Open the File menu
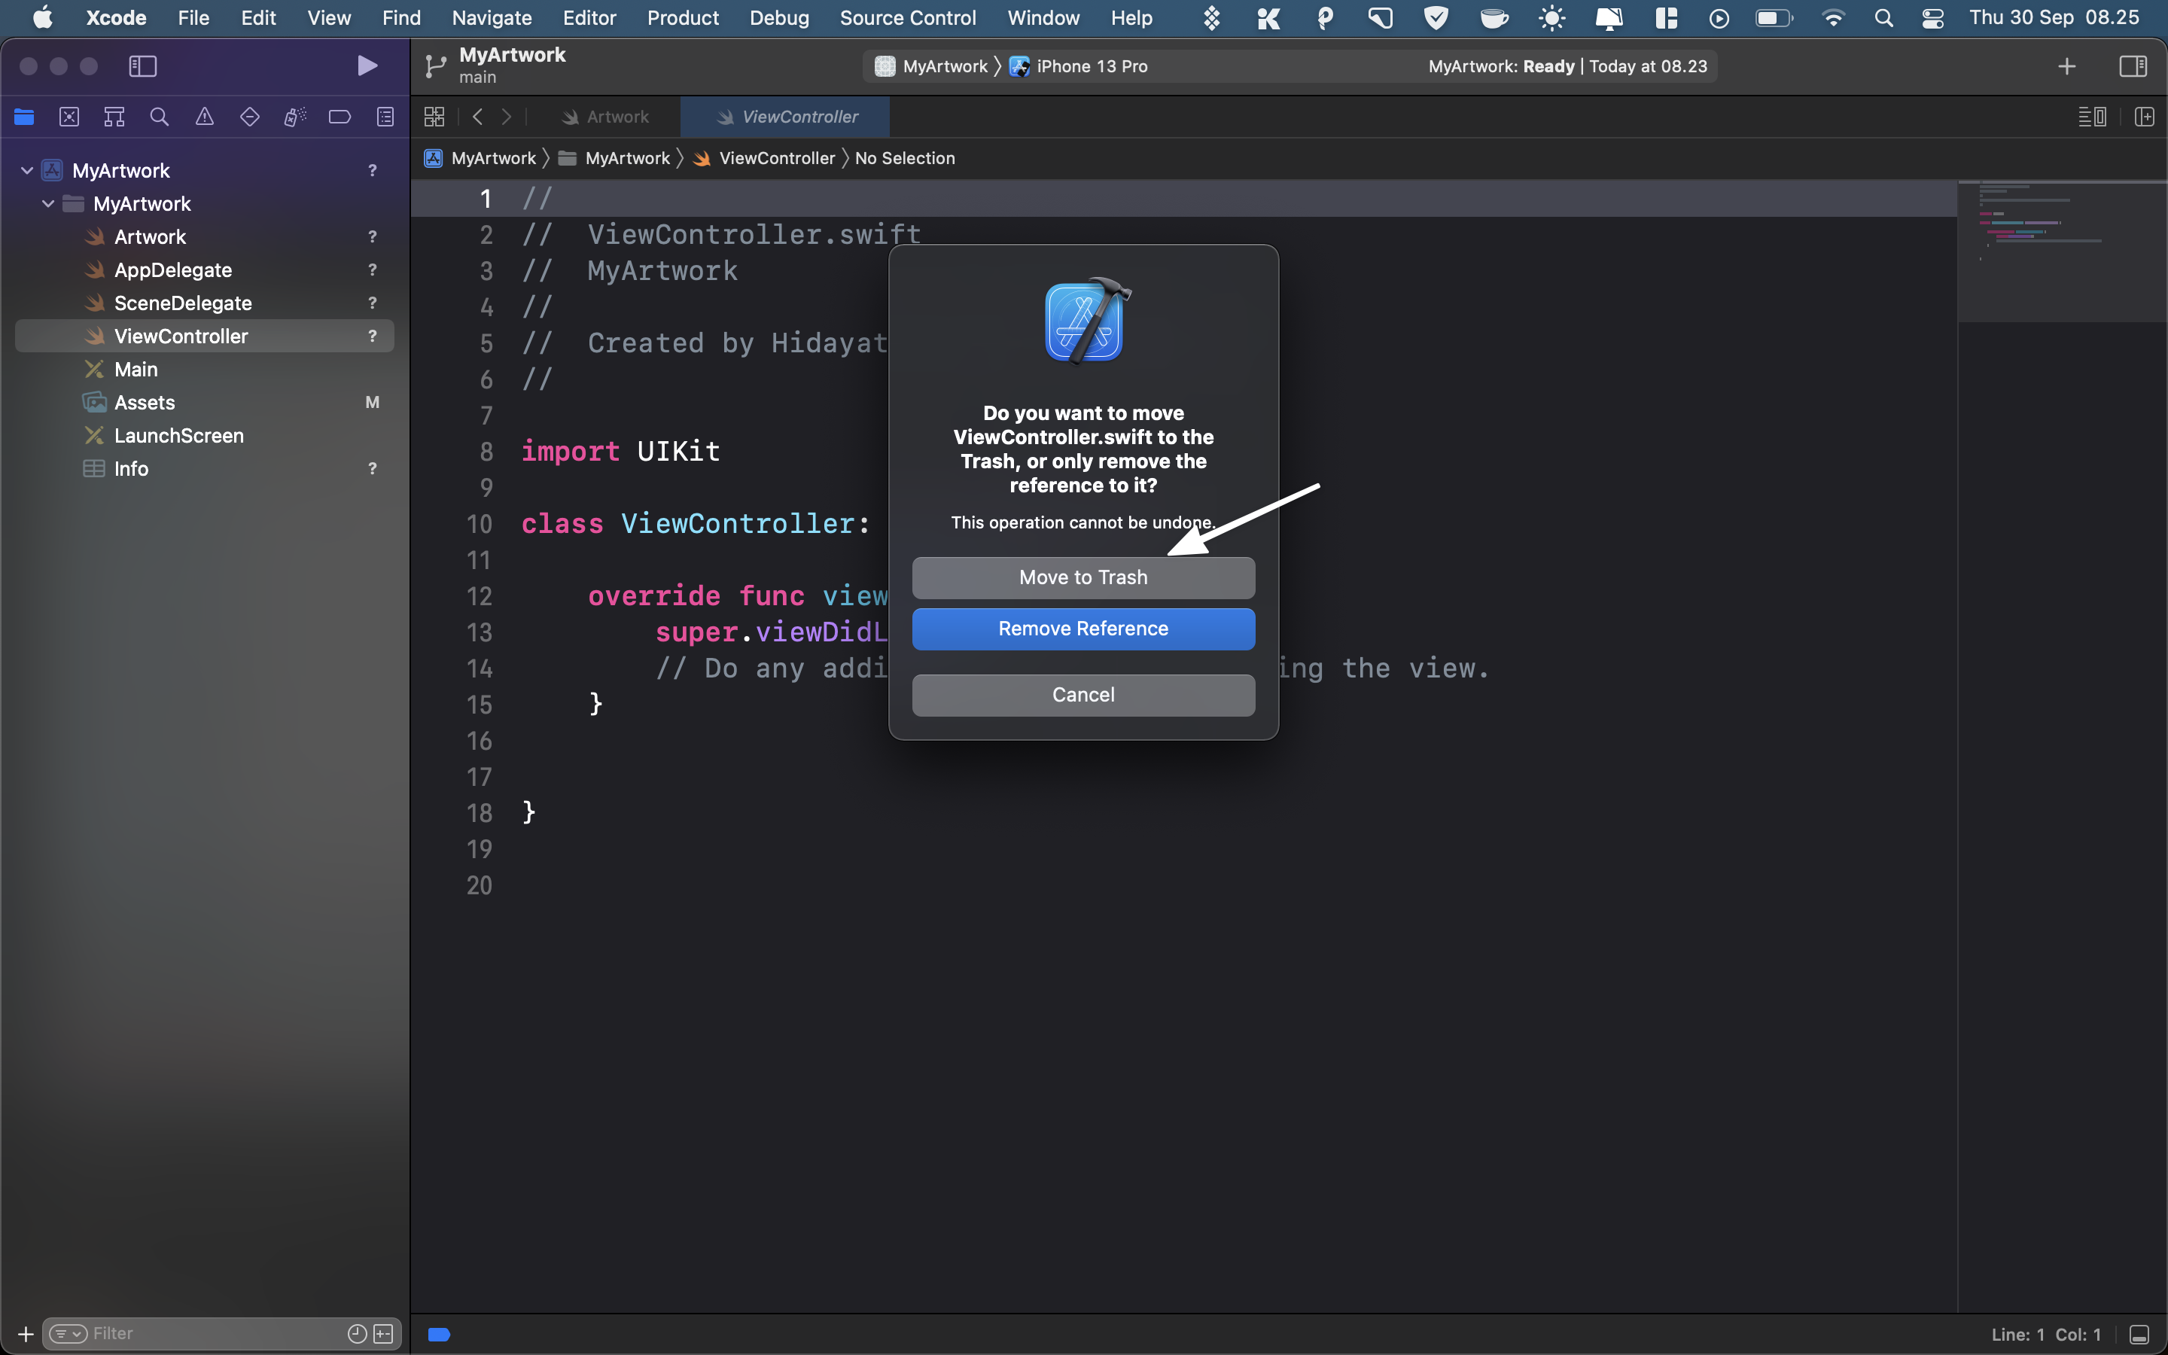Image resolution: width=2168 pixels, height=1355 pixels. [193, 18]
